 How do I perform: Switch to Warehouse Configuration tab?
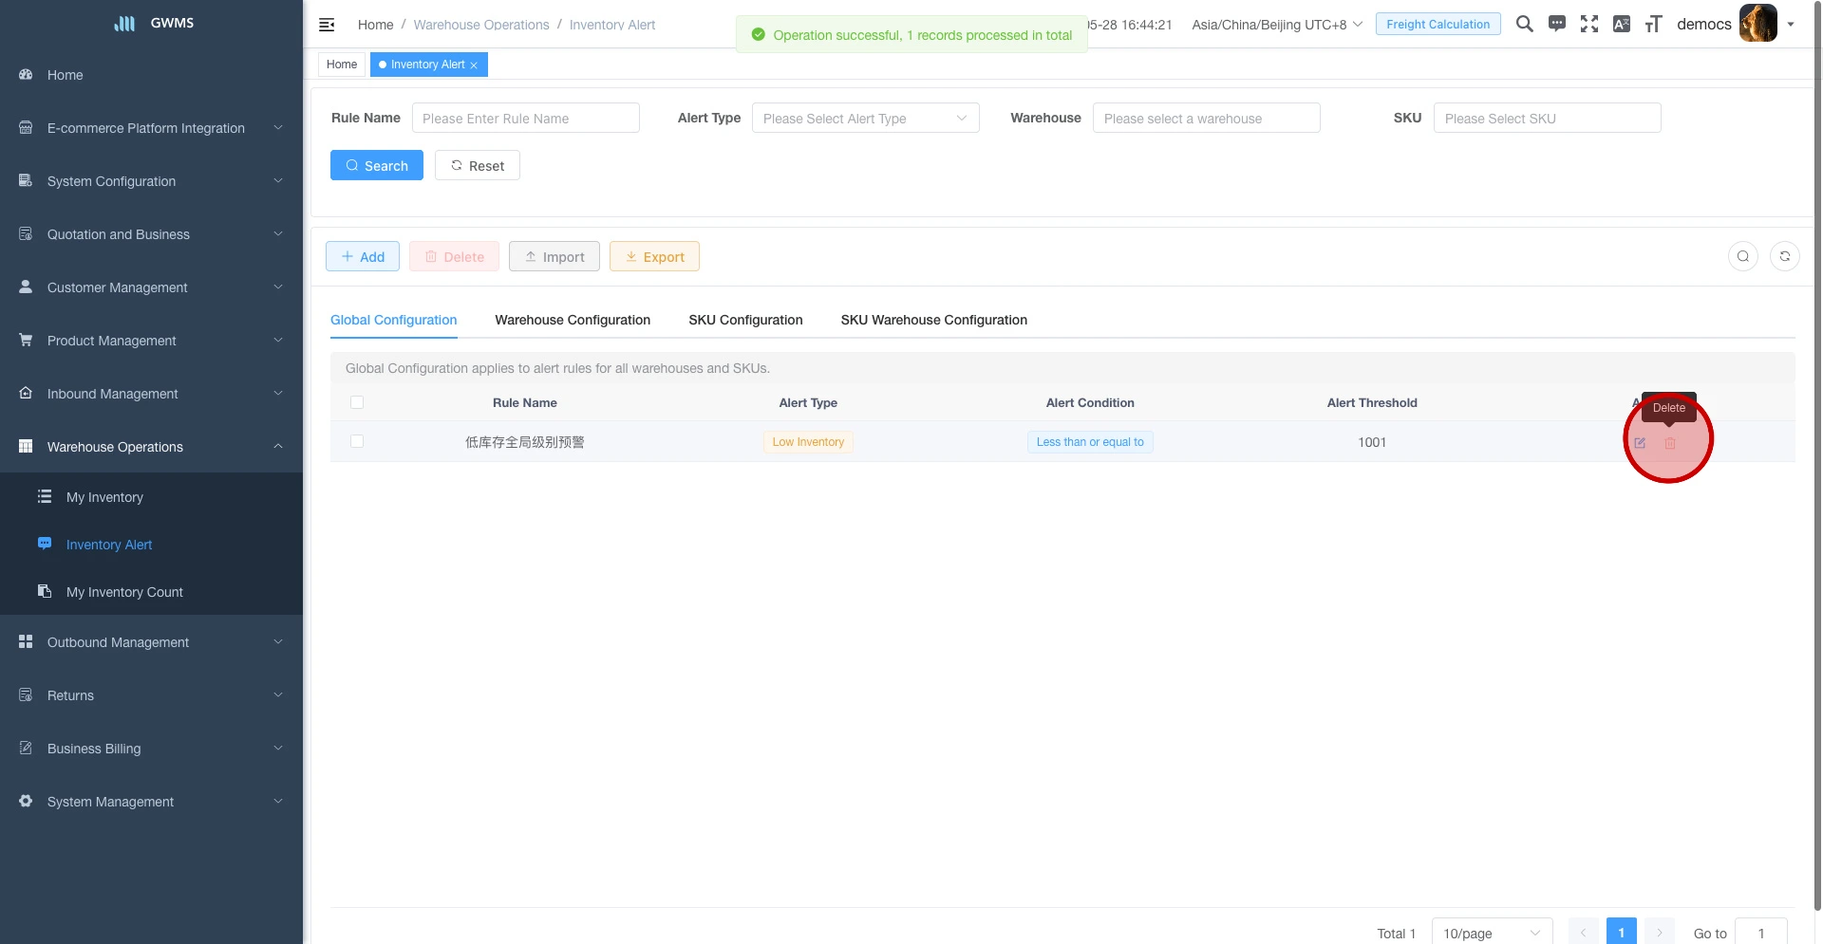pyautogui.click(x=573, y=320)
